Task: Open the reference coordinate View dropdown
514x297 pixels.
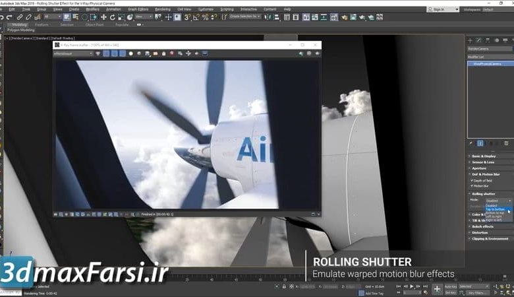Action: click(x=144, y=16)
